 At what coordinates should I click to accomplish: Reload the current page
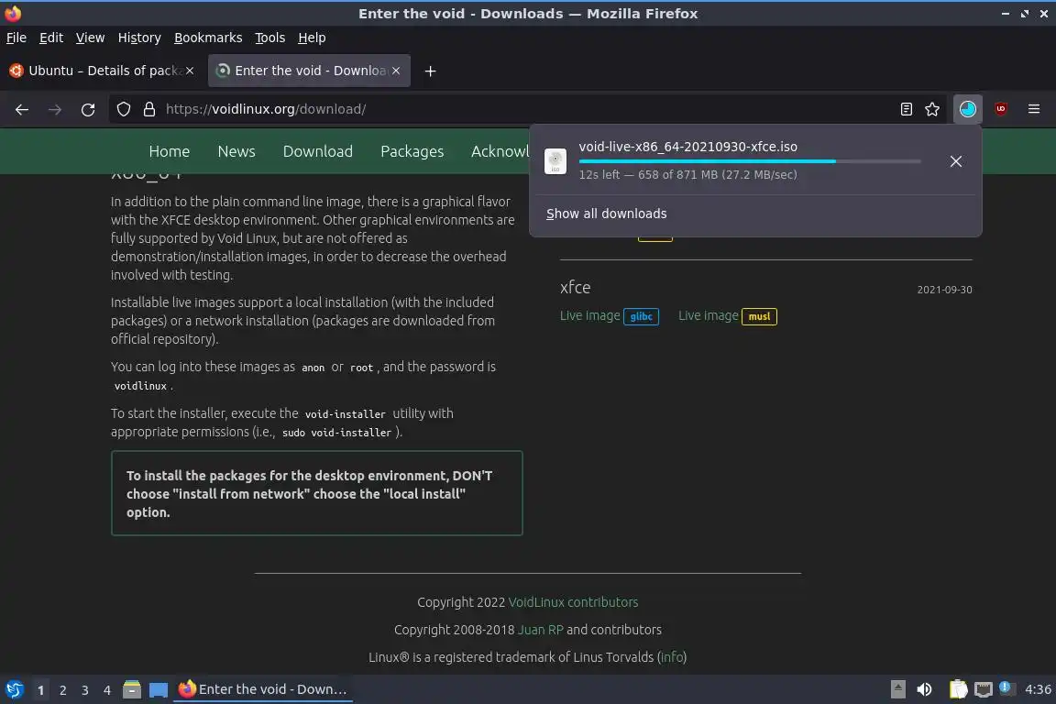coord(88,109)
